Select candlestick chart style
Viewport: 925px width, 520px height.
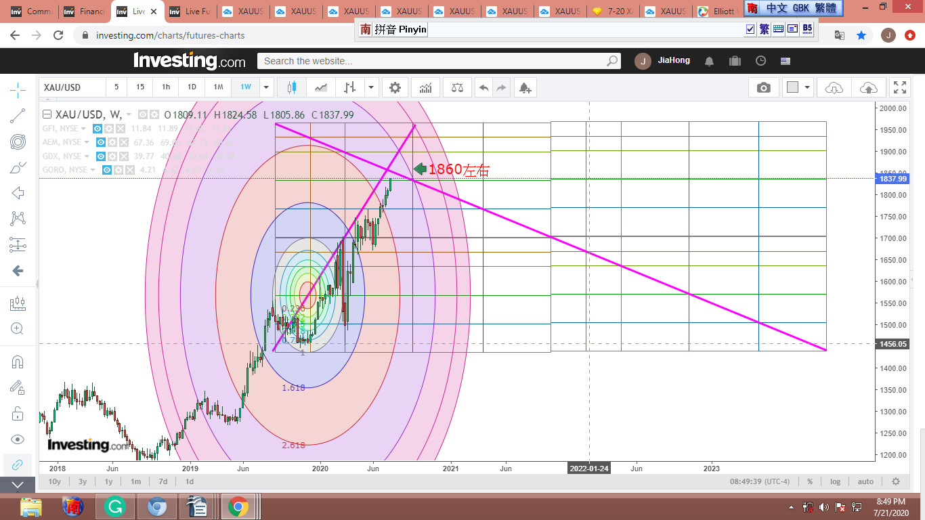click(292, 87)
